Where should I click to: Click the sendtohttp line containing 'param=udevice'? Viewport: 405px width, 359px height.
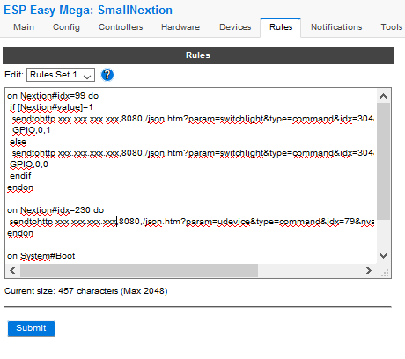[192, 222]
